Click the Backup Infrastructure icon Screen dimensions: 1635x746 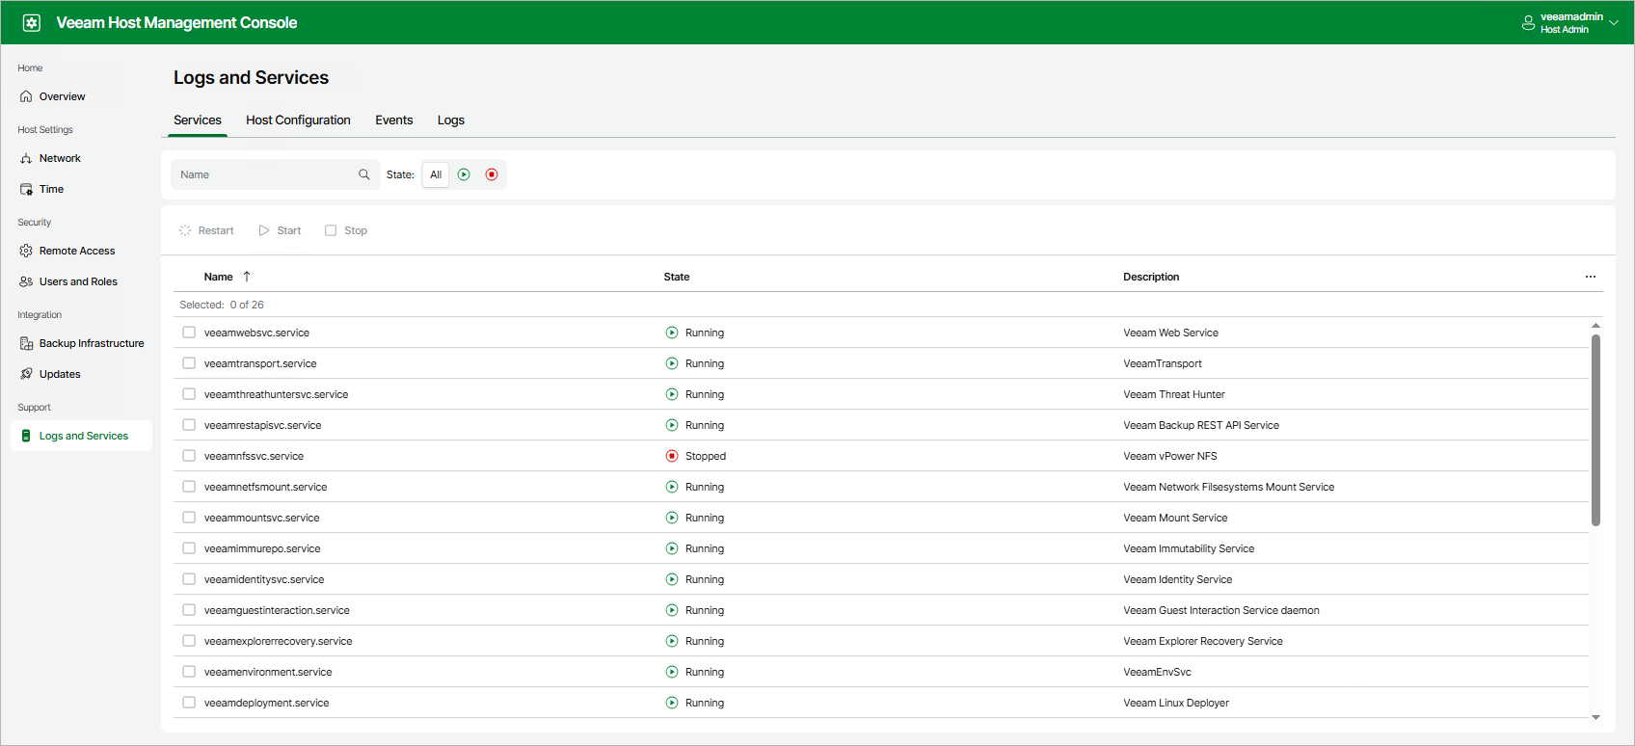click(x=26, y=343)
